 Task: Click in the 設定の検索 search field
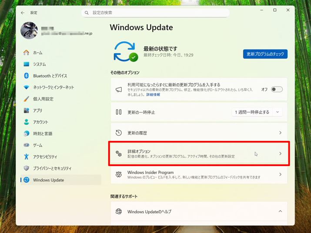pyautogui.click(x=156, y=13)
